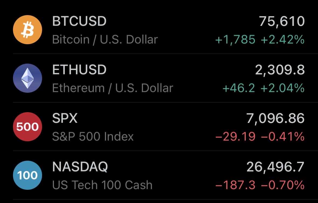Tap the Bitcoin price 75,610
Image resolution: width=318 pixels, height=203 pixels.
click(282, 21)
